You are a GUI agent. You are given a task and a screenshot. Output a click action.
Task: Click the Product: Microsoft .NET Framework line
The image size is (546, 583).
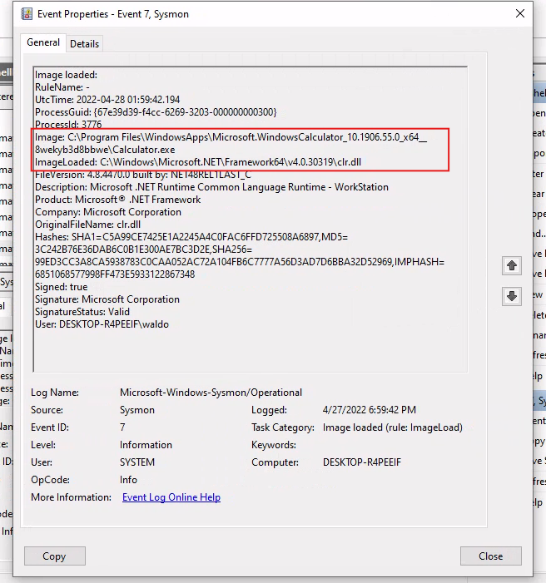(117, 200)
